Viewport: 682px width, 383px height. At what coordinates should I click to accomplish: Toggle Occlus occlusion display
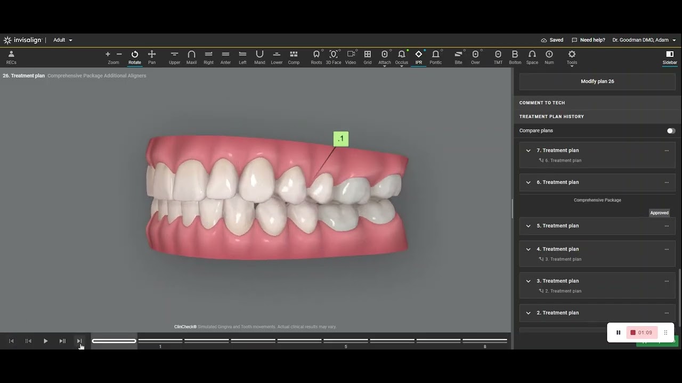point(402,57)
